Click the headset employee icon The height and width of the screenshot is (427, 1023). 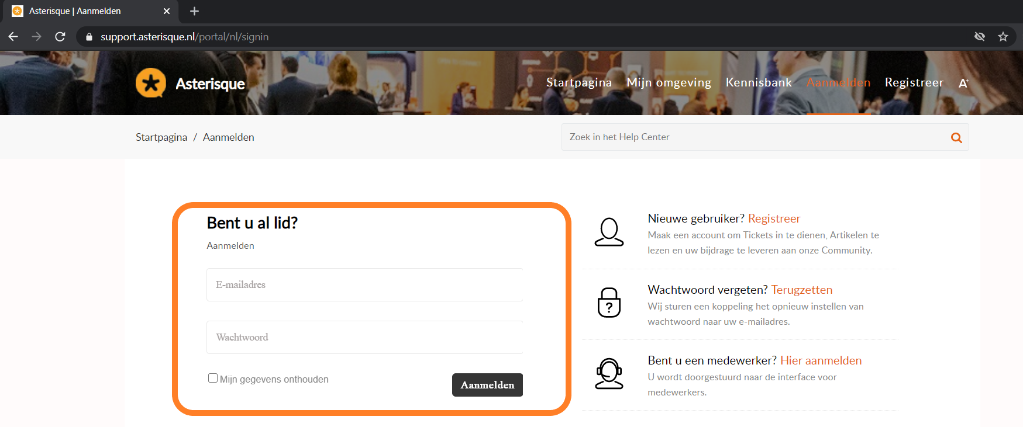point(609,374)
